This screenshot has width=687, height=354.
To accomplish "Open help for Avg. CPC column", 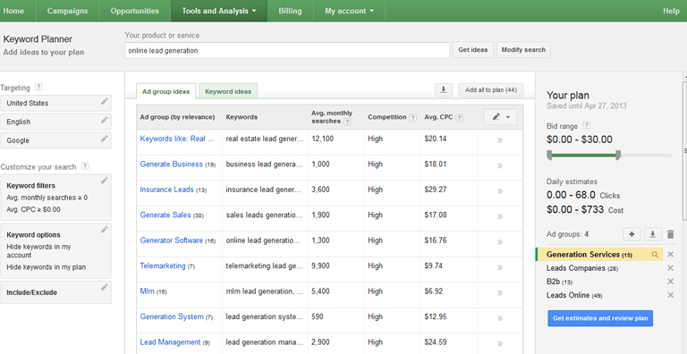I will click(x=460, y=117).
